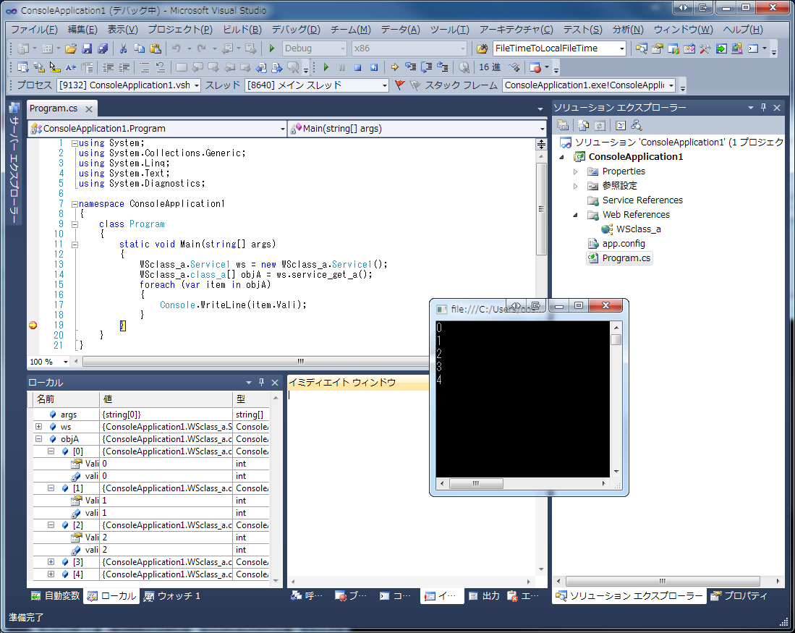This screenshot has width=795, height=633.
Task: Switch to the 自動変数 tab
Action: point(56,596)
